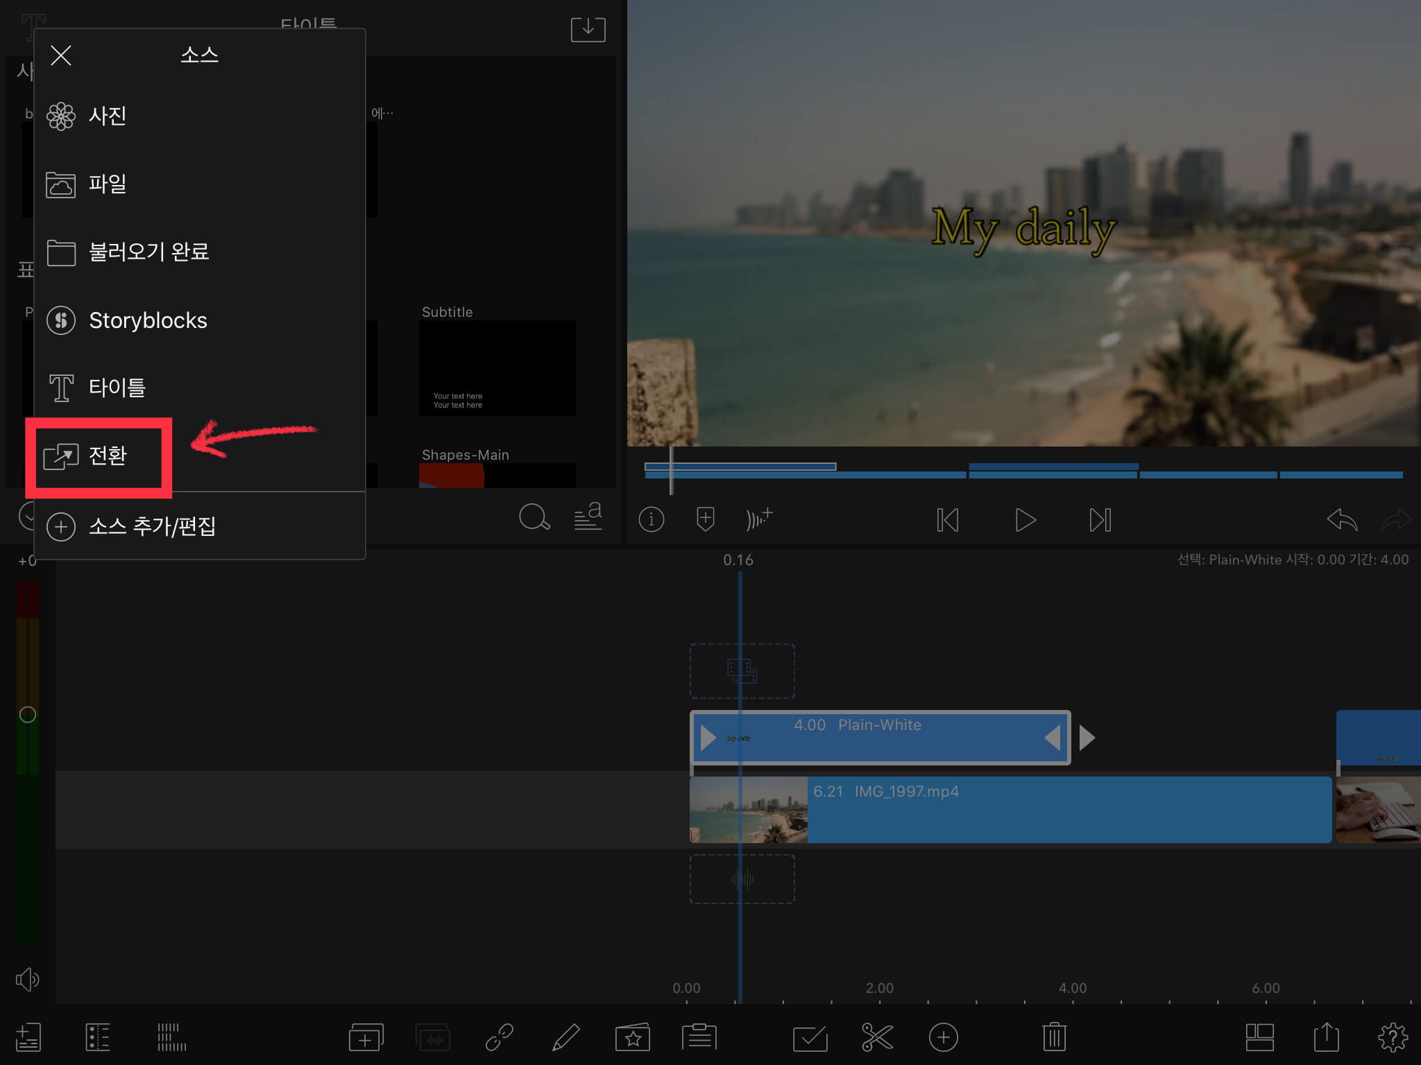The height and width of the screenshot is (1065, 1421).
Task: Open the 파일 (Files) source
Action: pos(107,184)
